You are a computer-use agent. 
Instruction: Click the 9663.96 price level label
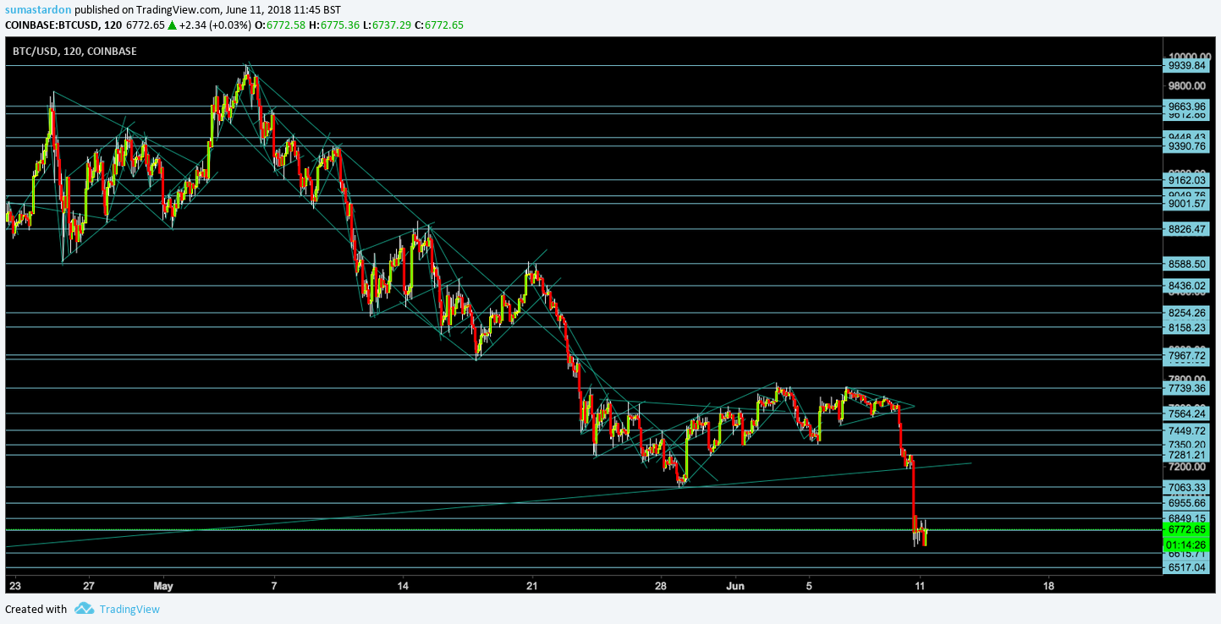click(x=1186, y=106)
